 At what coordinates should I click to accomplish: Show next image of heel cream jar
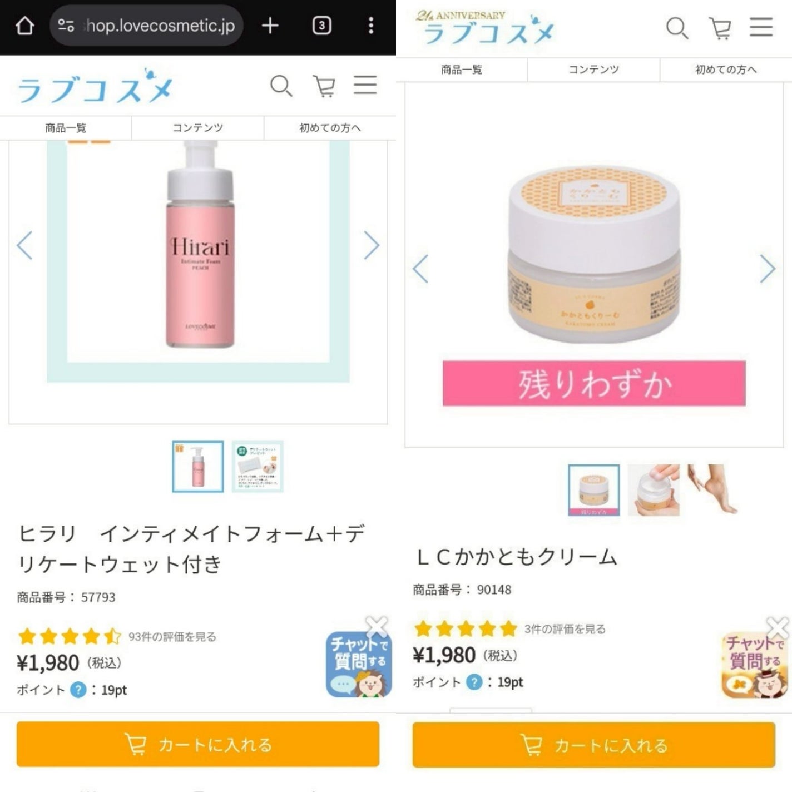(768, 269)
